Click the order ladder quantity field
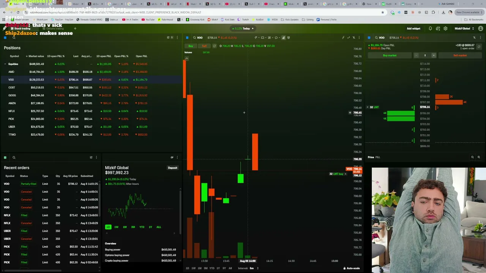Image resolution: width=486 pixels, height=273 pixels. click(425, 55)
